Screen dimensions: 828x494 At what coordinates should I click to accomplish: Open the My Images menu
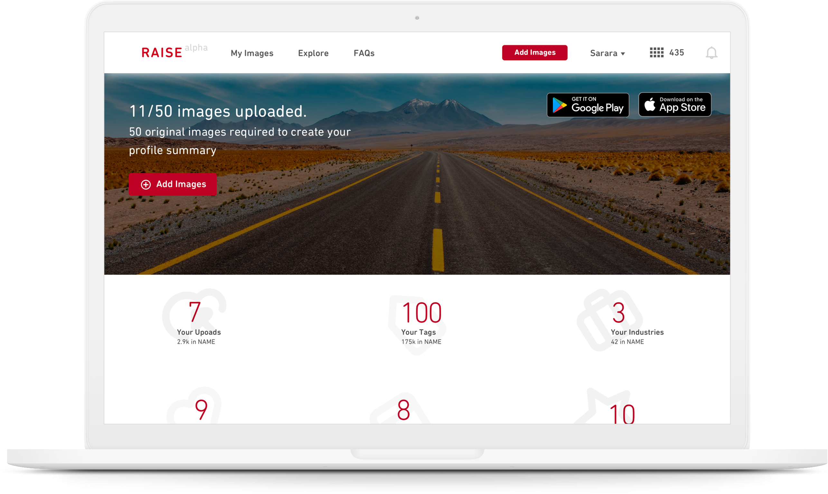pyautogui.click(x=252, y=53)
